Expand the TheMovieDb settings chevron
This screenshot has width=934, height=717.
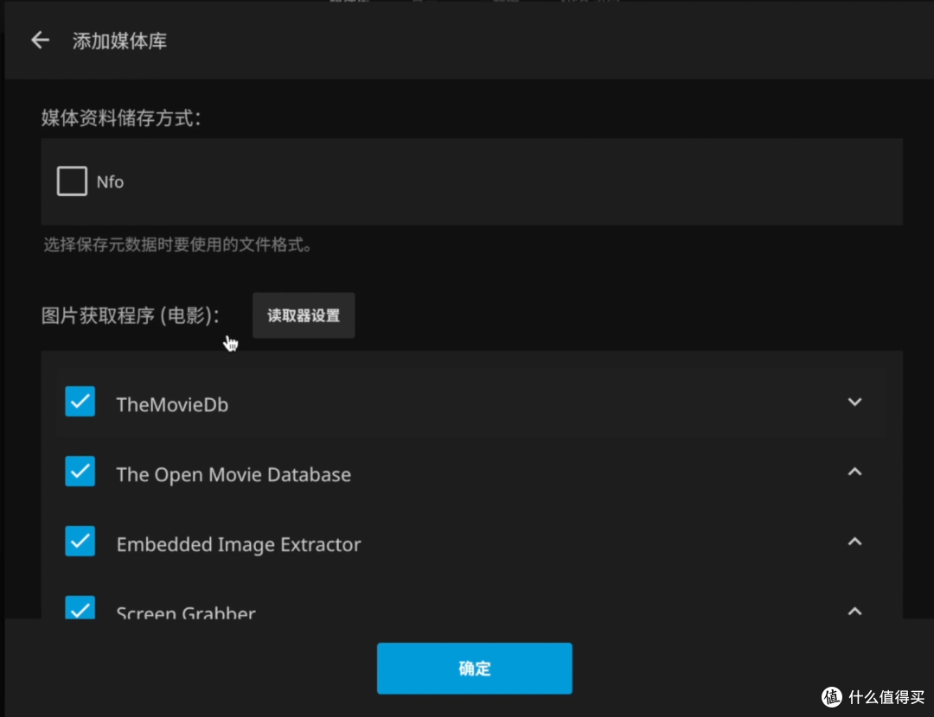pyautogui.click(x=854, y=402)
